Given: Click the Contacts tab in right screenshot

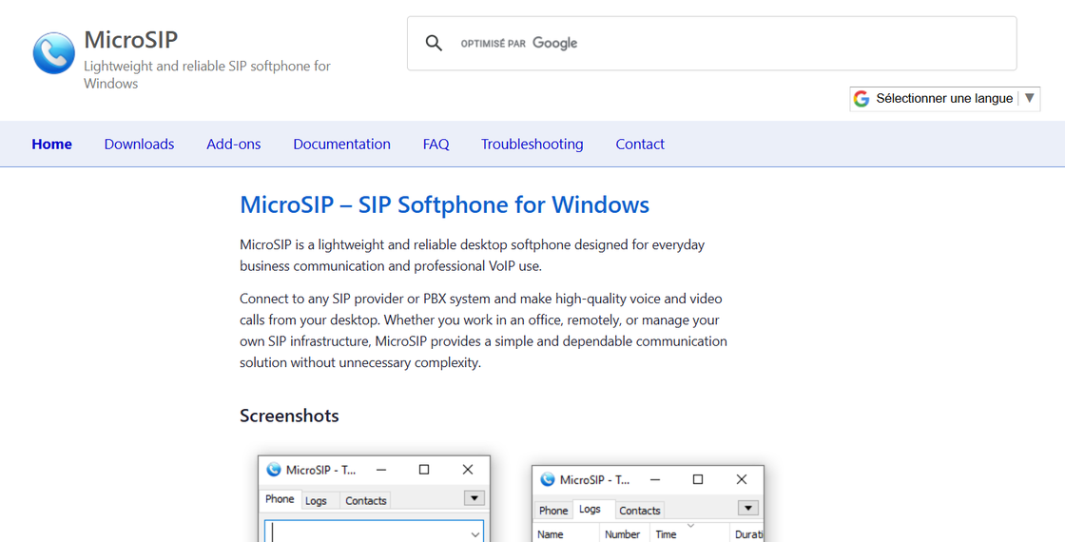Looking at the screenshot, I should [639, 510].
